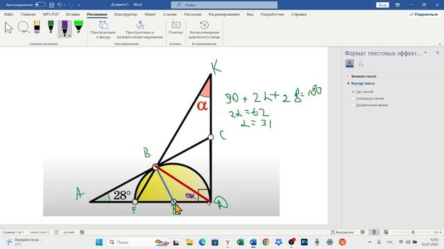Convert ink to shape

click(103, 30)
